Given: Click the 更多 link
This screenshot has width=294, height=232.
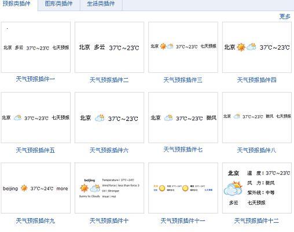Looking at the screenshot, I should (285, 17).
